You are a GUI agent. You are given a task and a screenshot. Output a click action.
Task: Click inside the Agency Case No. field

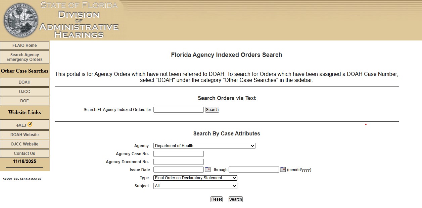click(x=178, y=153)
